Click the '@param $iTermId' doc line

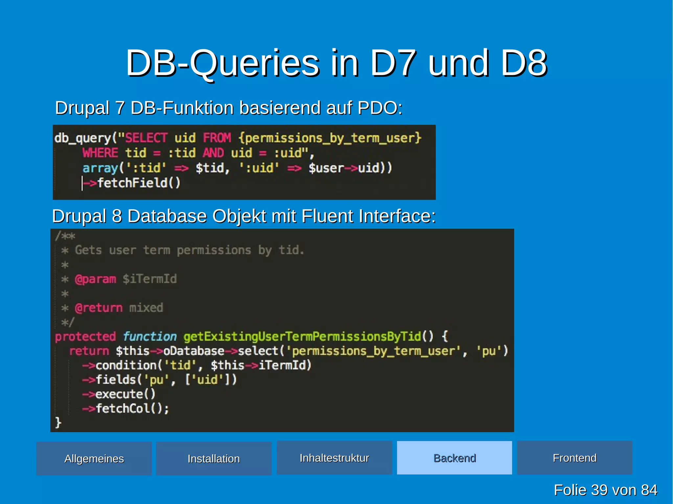pos(126,279)
